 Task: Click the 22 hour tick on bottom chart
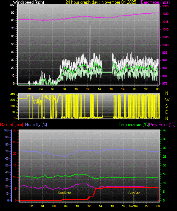[x=147, y=206]
